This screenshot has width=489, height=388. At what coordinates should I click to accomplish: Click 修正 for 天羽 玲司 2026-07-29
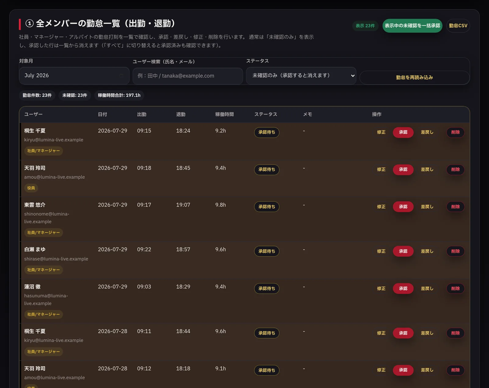(381, 170)
